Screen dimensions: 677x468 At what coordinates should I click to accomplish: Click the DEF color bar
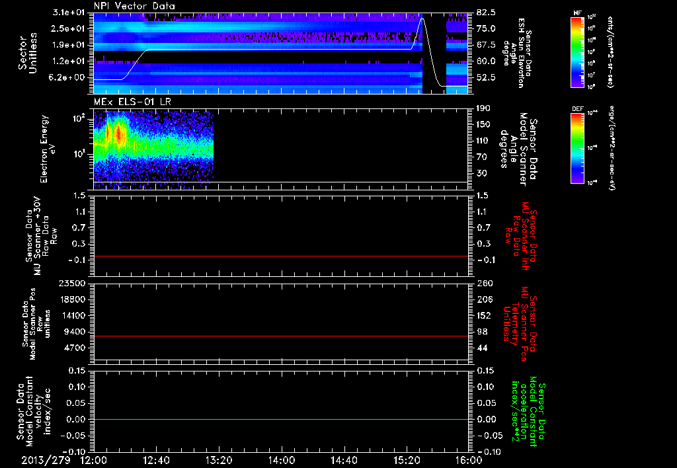pyautogui.click(x=577, y=147)
